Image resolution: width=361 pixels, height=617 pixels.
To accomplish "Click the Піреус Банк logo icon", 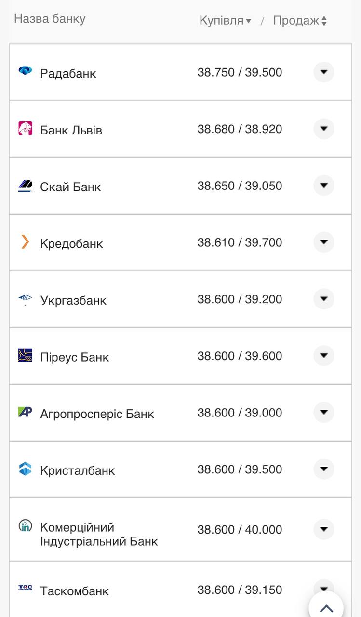I will point(25,355).
